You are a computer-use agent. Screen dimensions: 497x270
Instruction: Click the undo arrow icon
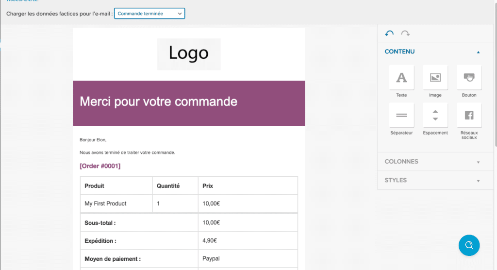(x=389, y=34)
